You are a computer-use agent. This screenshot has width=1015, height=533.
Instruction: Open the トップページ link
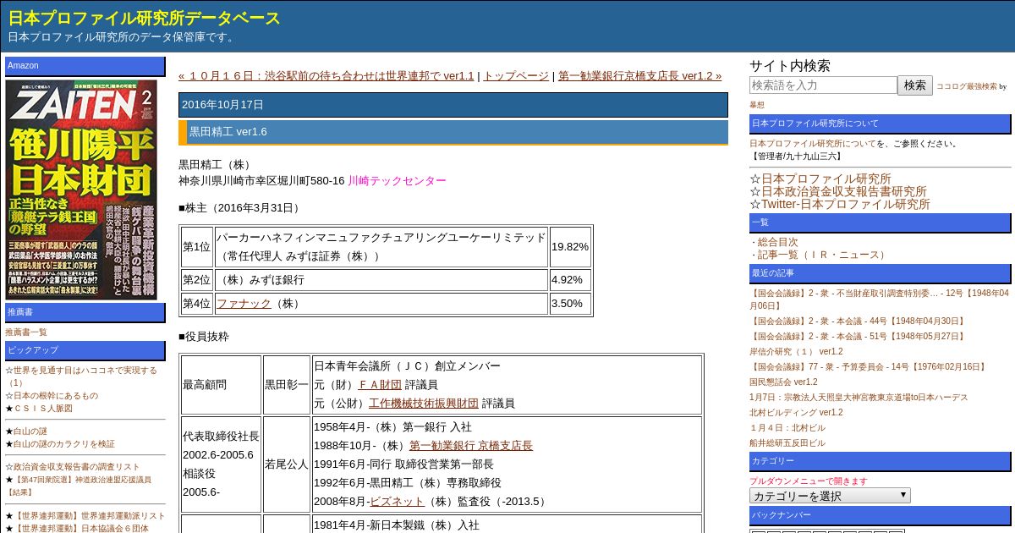[516, 76]
